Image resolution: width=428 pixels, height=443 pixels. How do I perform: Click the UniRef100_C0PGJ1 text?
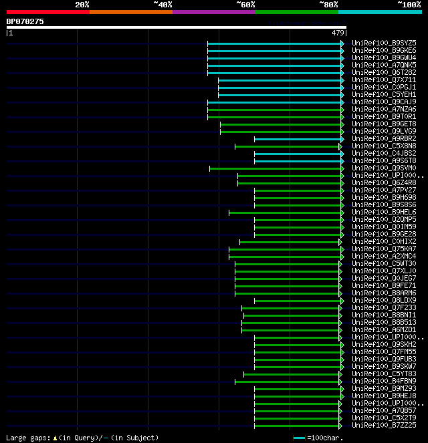[384, 87]
